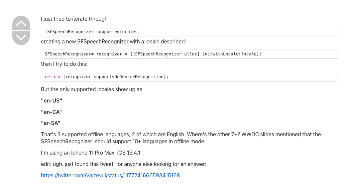
Task: Downvote the post with the down chevron
Action: 21,37
